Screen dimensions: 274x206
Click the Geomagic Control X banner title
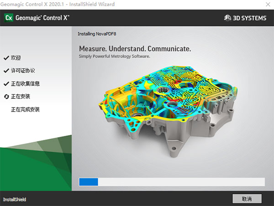[42, 18]
